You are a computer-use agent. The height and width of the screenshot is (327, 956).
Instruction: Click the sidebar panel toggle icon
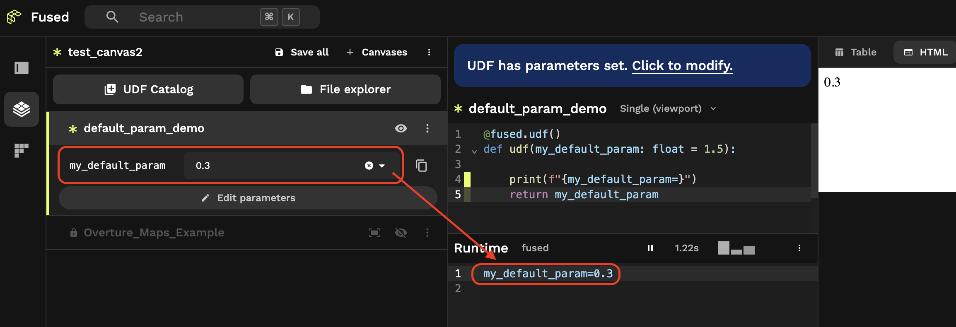[x=21, y=67]
